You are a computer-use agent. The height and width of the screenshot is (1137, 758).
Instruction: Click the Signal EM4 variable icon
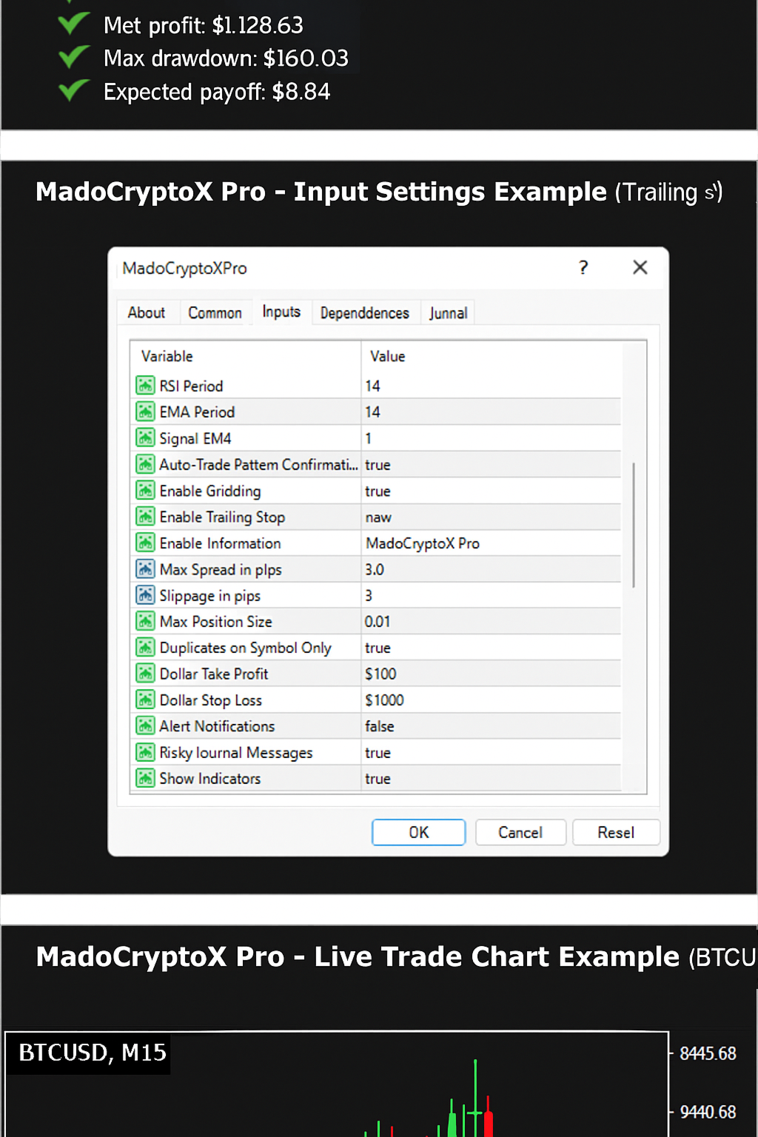[x=145, y=438]
